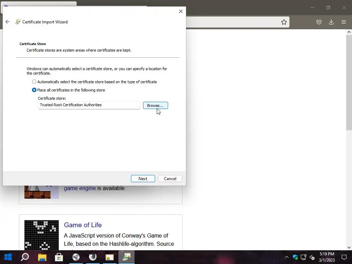Image resolution: width=352 pixels, height=264 pixels.
Task: Click the muted volume tray icon
Action: (312, 257)
